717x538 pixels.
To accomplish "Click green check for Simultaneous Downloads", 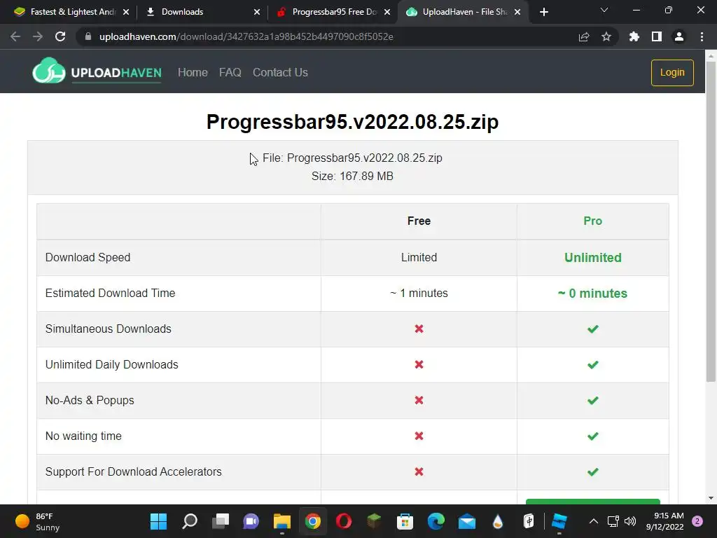I will 592,329.
